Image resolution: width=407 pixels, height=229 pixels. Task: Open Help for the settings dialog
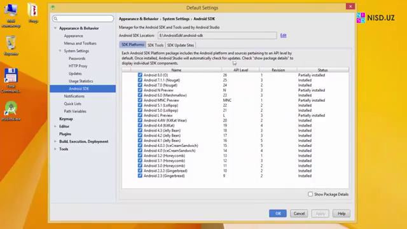(x=341, y=214)
